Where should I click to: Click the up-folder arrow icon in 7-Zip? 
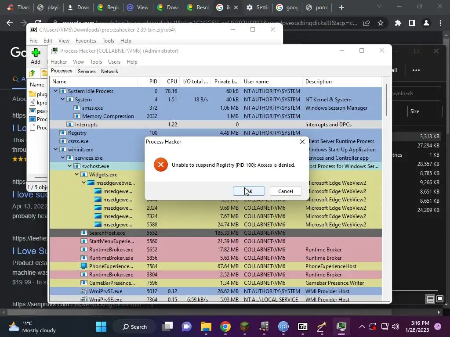tap(32, 73)
